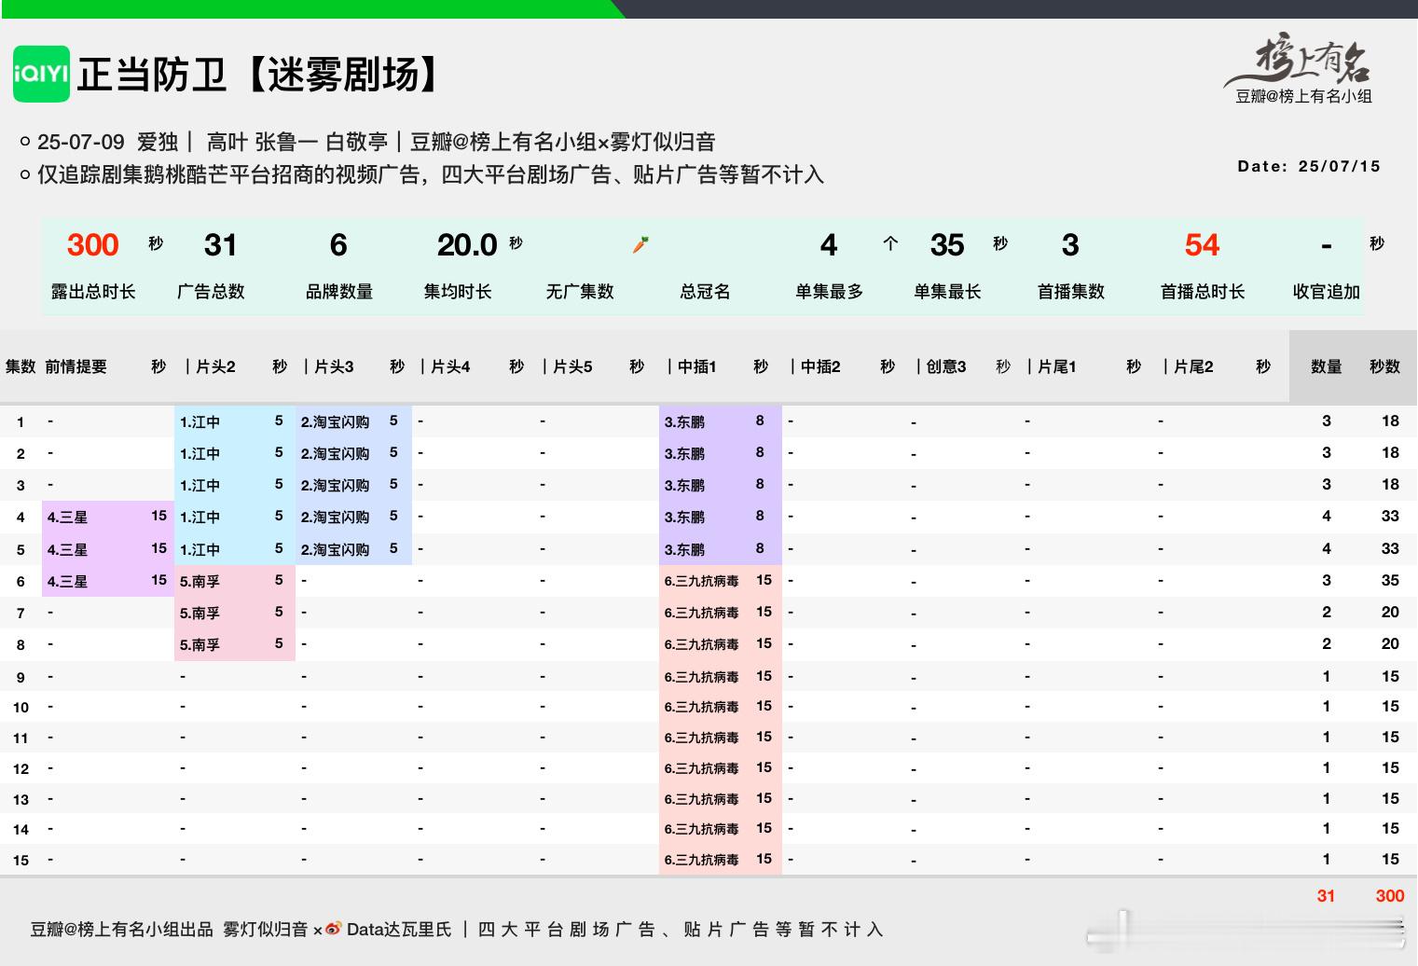1418x966 pixels.
Task: Click the 集数 column header
Action: coord(21,366)
